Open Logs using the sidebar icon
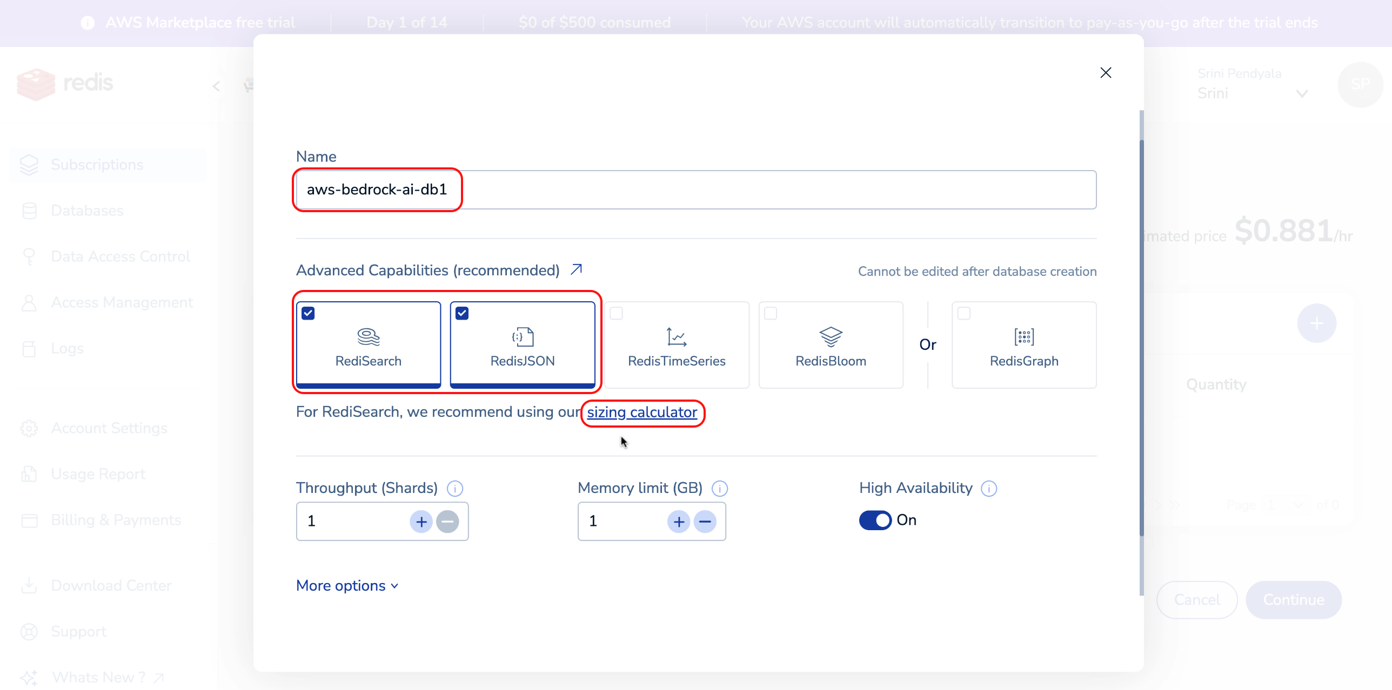The height and width of the screenshot is (690, 1392). coord(29,348)
